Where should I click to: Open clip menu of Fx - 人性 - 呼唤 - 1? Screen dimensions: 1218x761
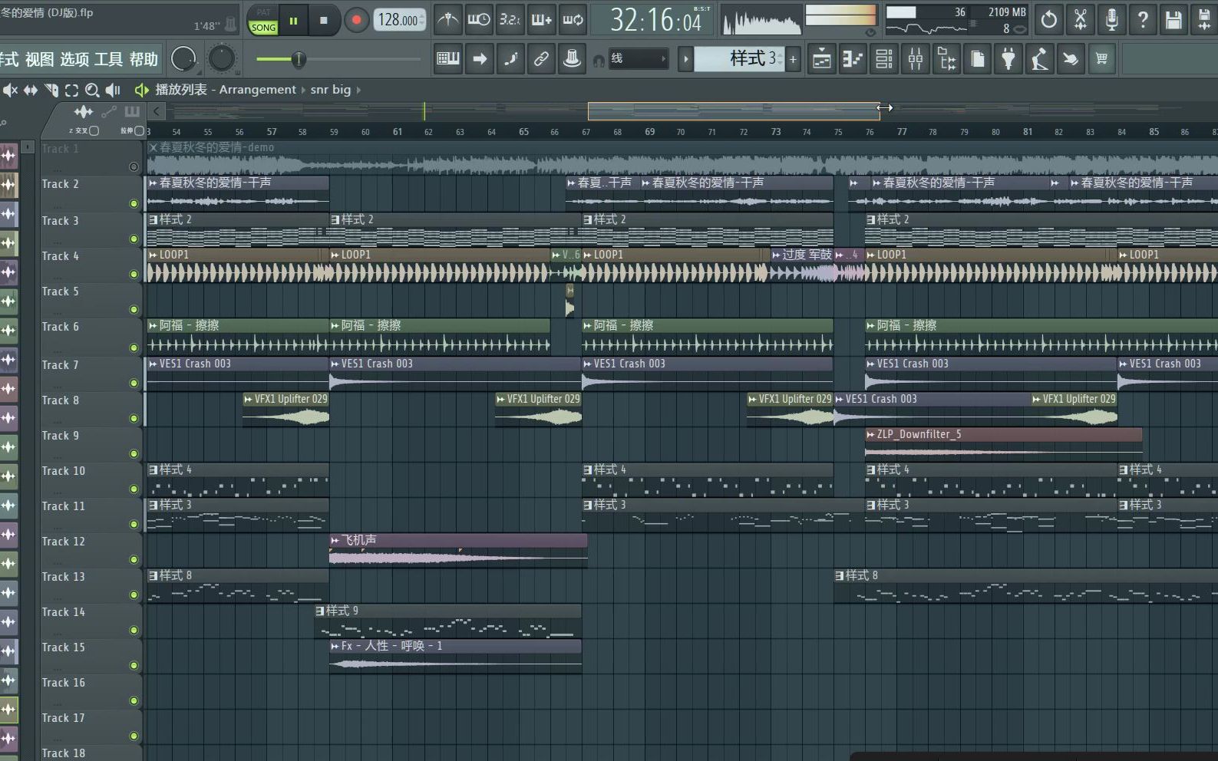tap(335, 646)
